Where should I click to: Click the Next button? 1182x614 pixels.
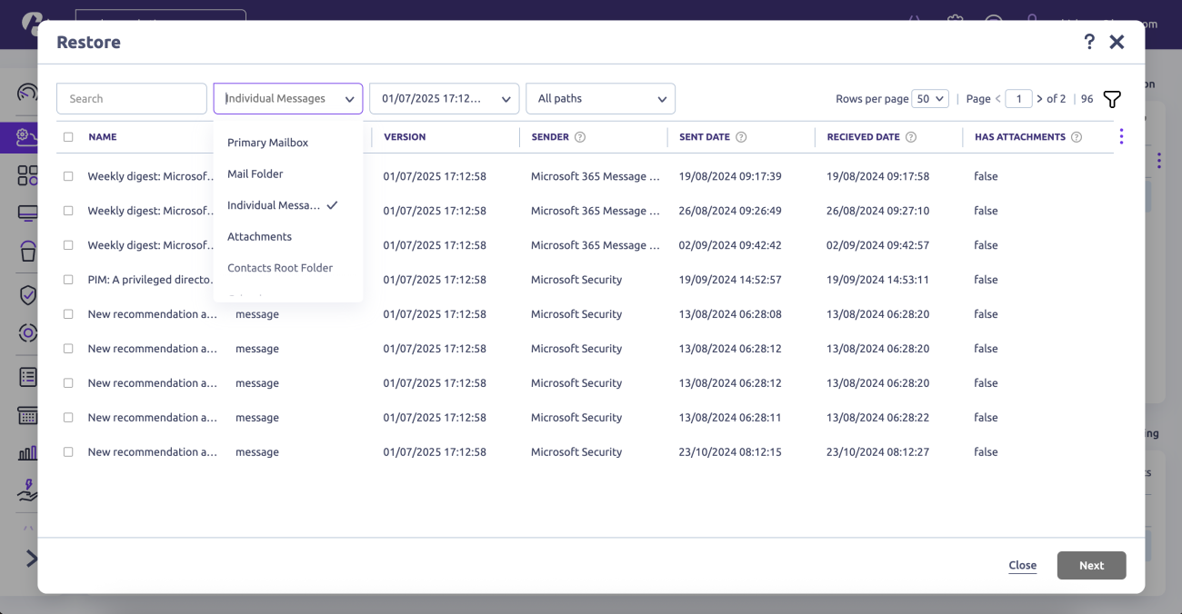[1091, 565]
